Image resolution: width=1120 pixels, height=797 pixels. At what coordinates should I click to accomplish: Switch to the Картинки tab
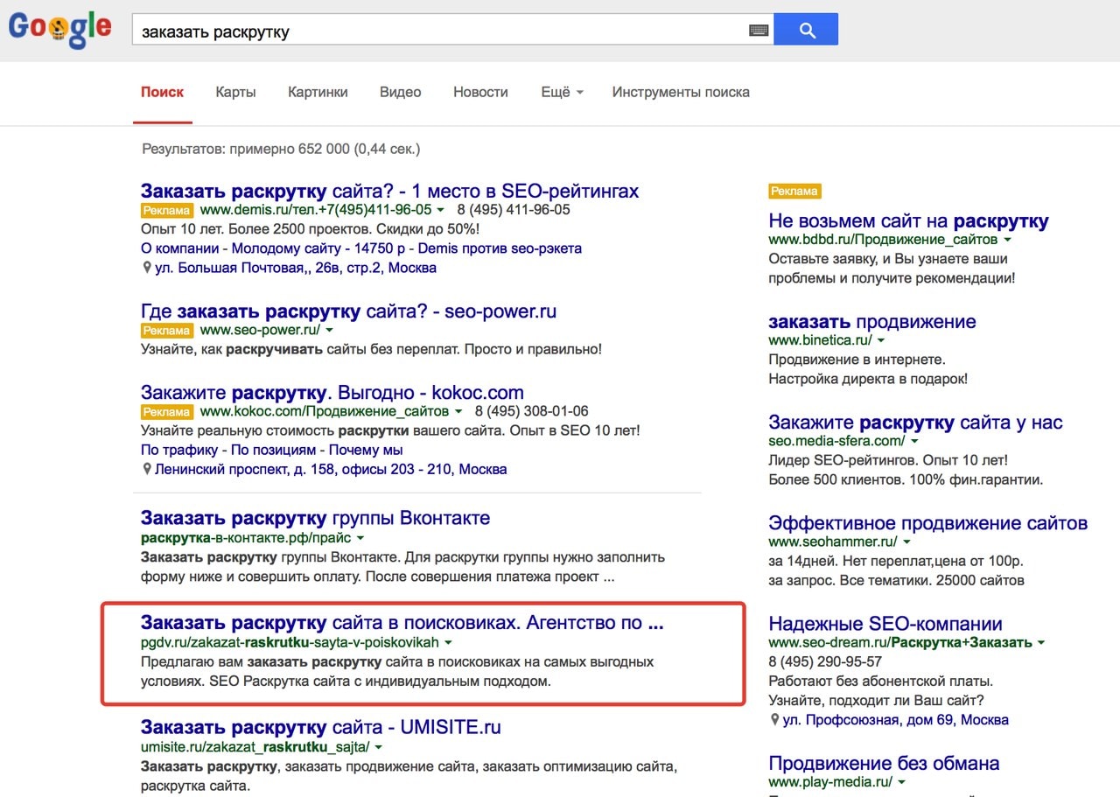click(x=318, y=92)
